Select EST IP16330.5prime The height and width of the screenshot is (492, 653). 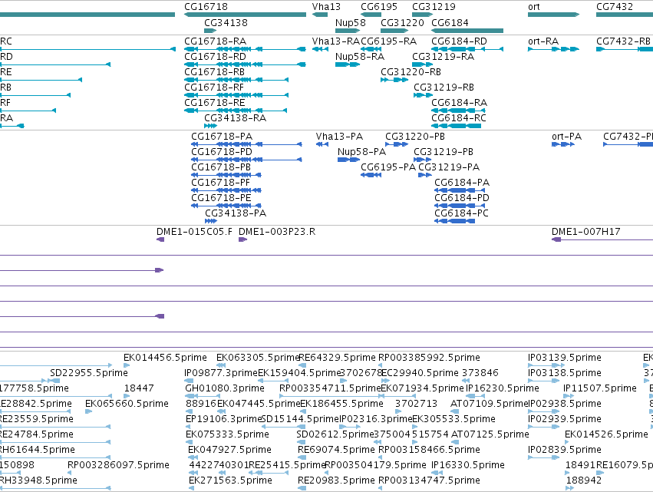click(x=467, y=465)
